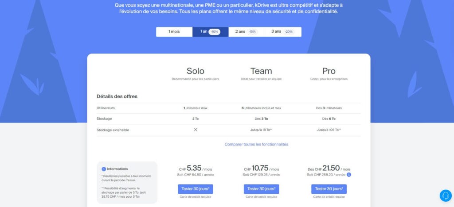Click the -20% discount badge
Viewport: 454px width, 207px height.
[289, 32]
